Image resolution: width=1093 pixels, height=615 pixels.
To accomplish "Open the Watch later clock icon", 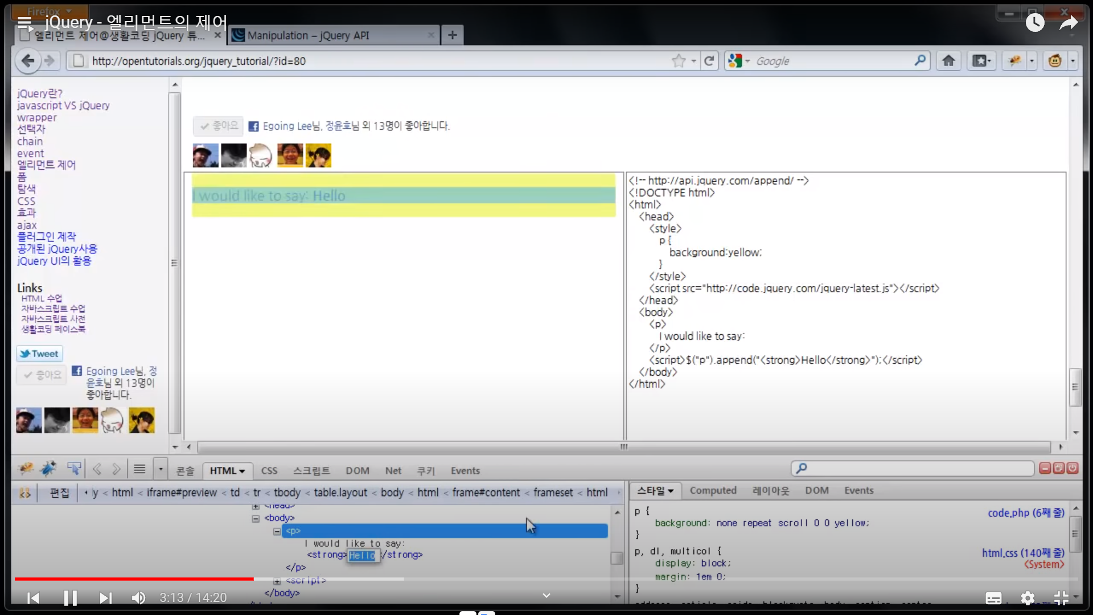I will click(1035, 23).
